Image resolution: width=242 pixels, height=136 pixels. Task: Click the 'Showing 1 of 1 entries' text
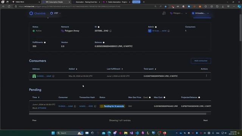click(x=120, y=121)
